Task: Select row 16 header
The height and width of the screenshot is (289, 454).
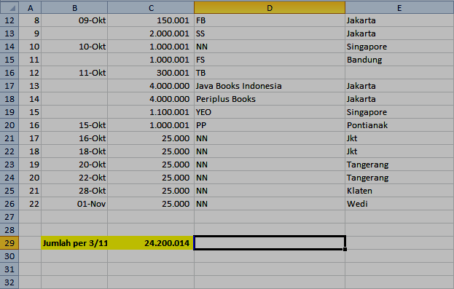Action: (9, 73)
